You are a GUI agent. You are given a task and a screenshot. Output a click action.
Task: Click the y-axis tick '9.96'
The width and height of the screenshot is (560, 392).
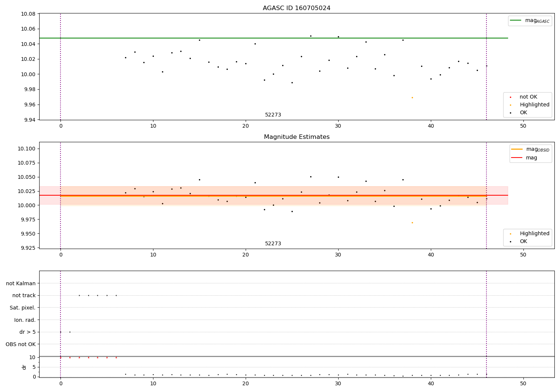tap(29, 105)
